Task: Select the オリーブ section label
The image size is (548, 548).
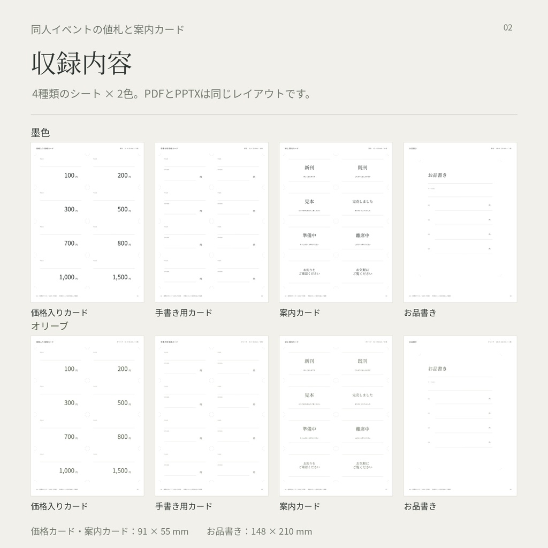Action: click(49, 326)
